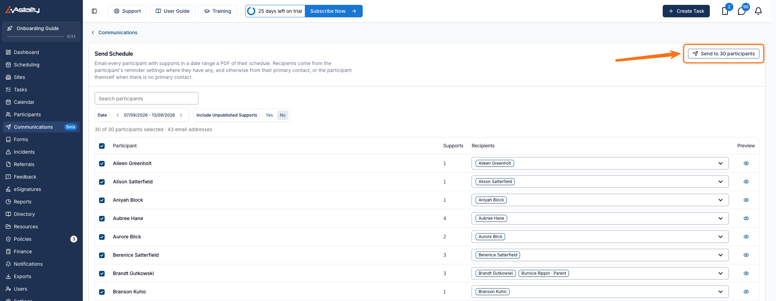Go to previous date range arrow
Image resolution: width=776 pixels, height=301 pixels.
(118, 115)
